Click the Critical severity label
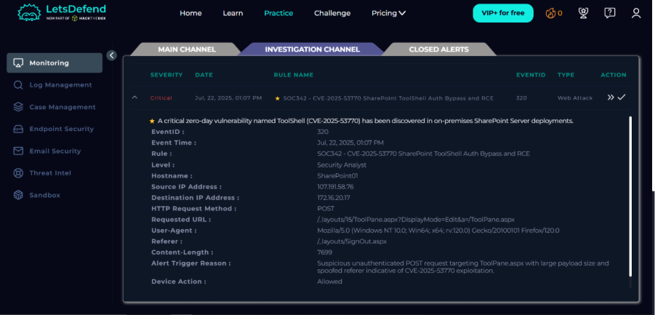The image size is (655, 315). click(x=161, y=97)
